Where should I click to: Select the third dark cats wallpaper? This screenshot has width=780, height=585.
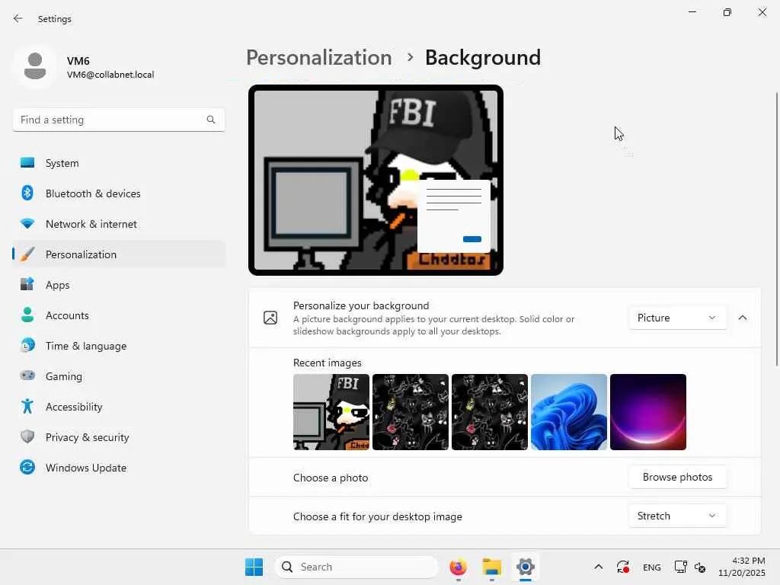[490, 412]
